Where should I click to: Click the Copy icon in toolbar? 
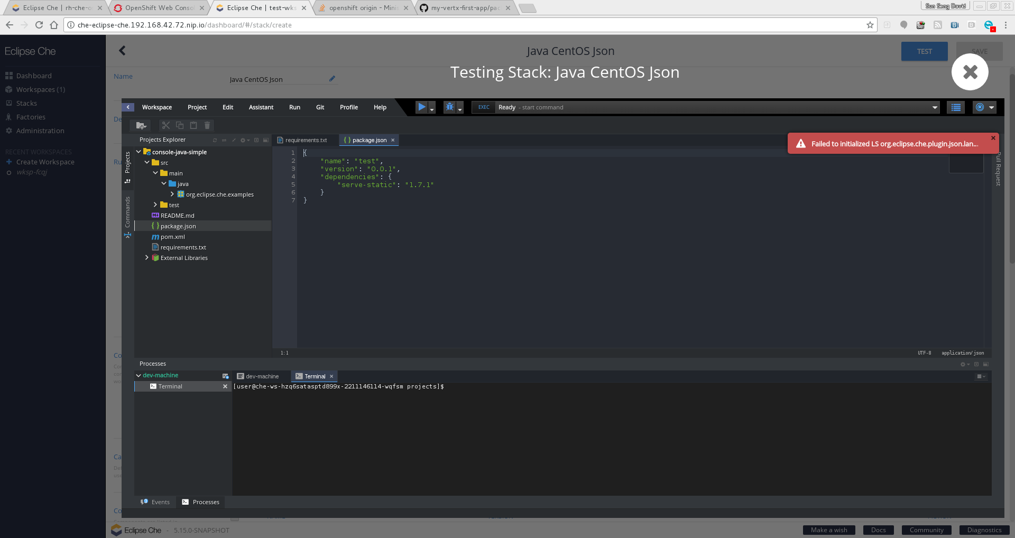point(180,125)
